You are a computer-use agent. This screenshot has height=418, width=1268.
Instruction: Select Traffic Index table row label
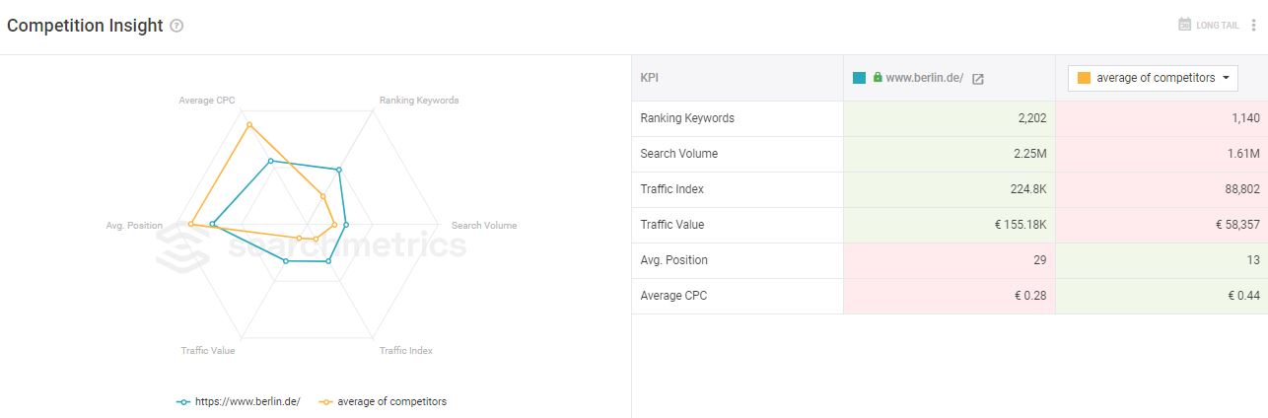[x=672, y=189]
